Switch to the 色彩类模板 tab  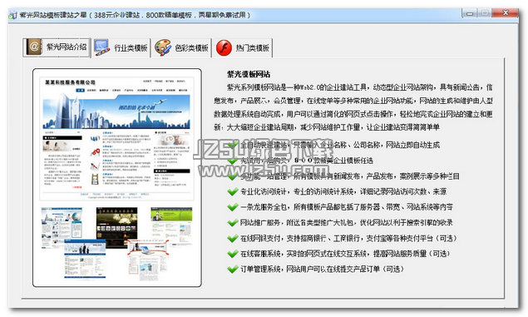point(182,47)
